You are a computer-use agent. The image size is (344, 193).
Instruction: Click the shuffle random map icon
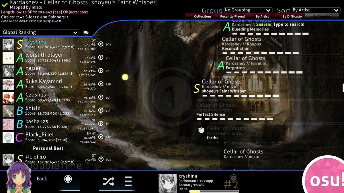[109, 181]
